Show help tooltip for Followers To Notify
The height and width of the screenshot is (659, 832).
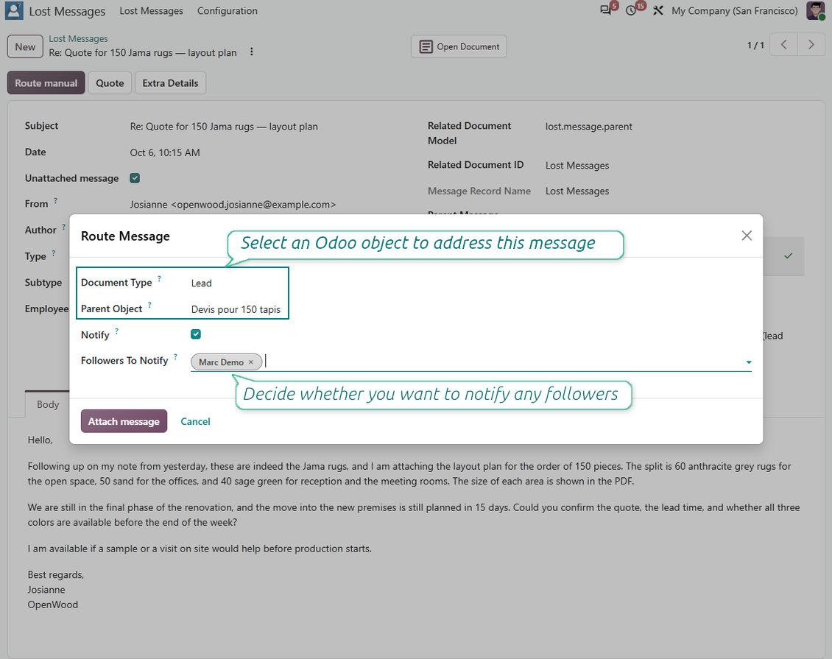pyautogui.click(x=176, y=356)
